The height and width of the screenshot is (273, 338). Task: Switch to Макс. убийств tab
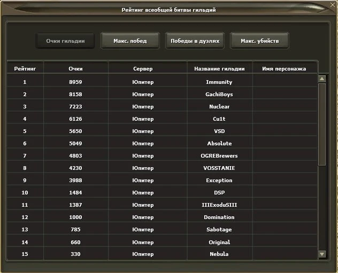coord(259,41)
